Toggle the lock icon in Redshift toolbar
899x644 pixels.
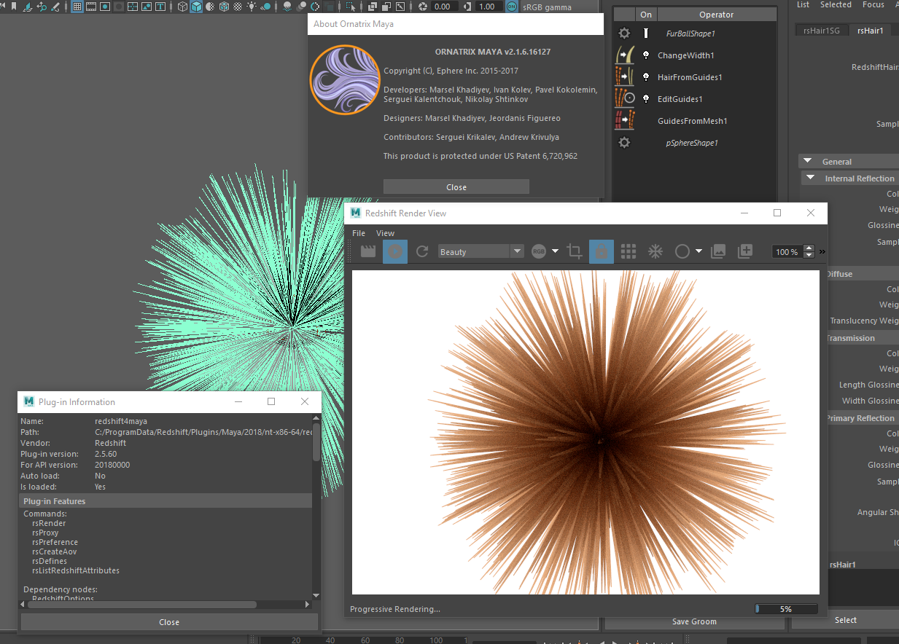tap(602, 252)
